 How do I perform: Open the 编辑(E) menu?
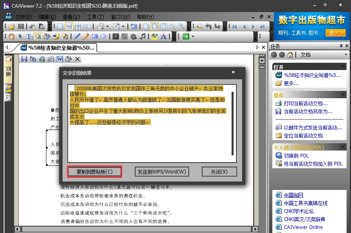pos(47,17)
